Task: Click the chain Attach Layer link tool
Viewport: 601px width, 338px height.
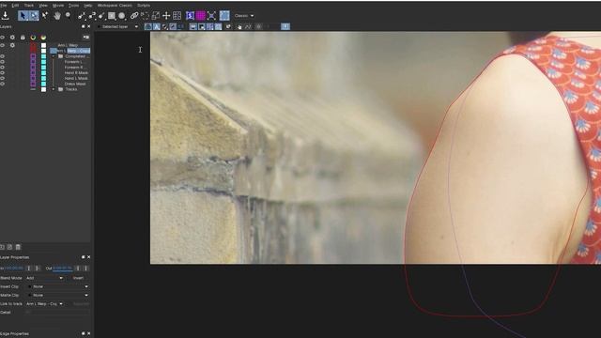Action: coord(134,15)
